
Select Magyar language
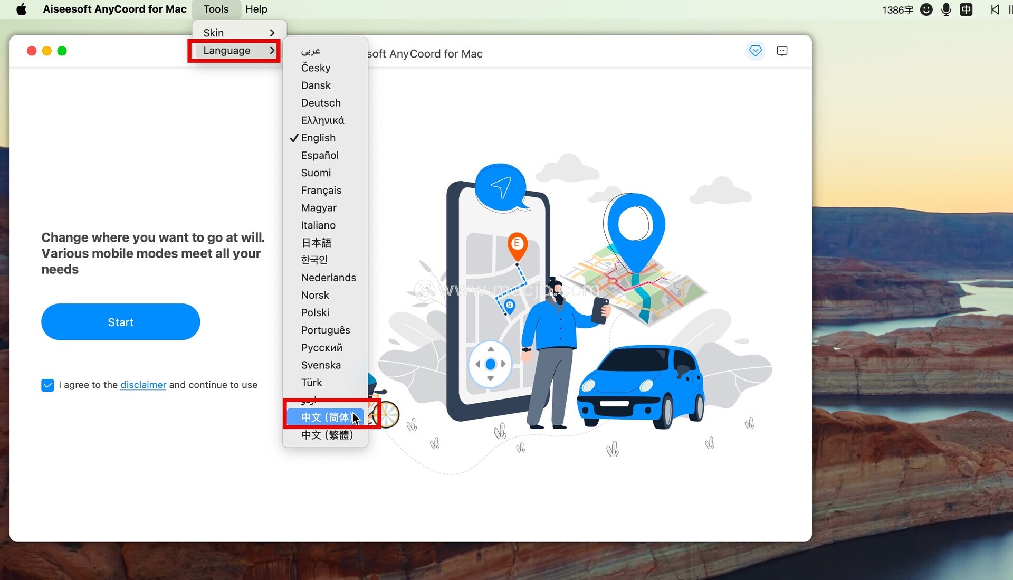[x=325, y=207]
